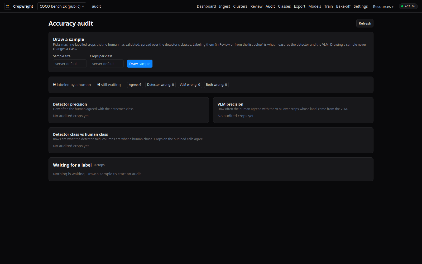The image size is (422, 264).
Task: Click the Waiting for a label heading
Action: coord(72,165)
